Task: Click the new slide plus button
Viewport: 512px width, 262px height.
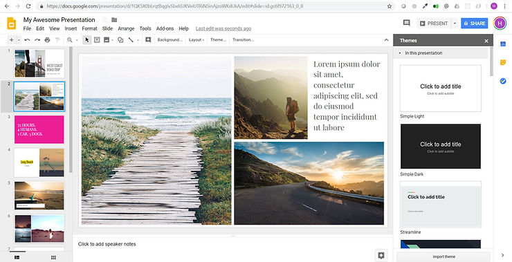Action: point(12,40)
